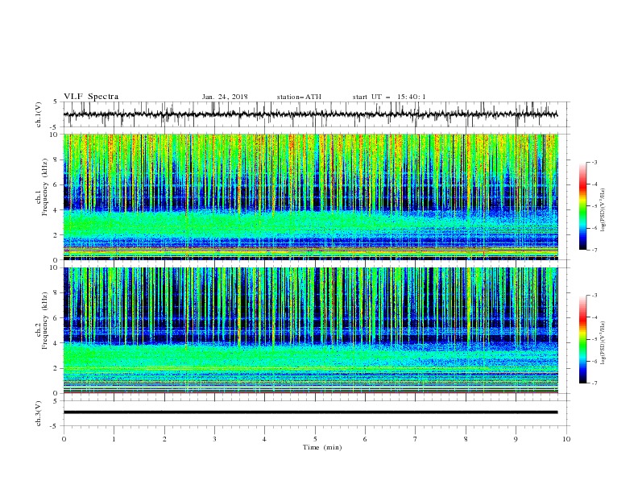The width and height of the screenshot is (638, 493).
Task: Click time axis tick label '3'
Action: coord(214,439)
